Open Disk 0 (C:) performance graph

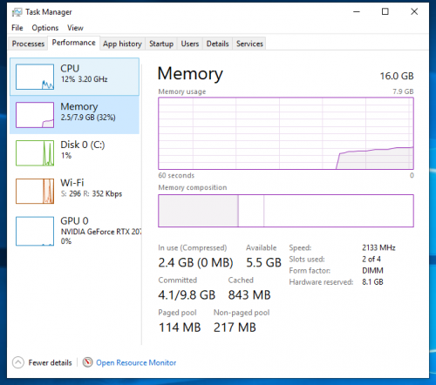click(74, 153)
